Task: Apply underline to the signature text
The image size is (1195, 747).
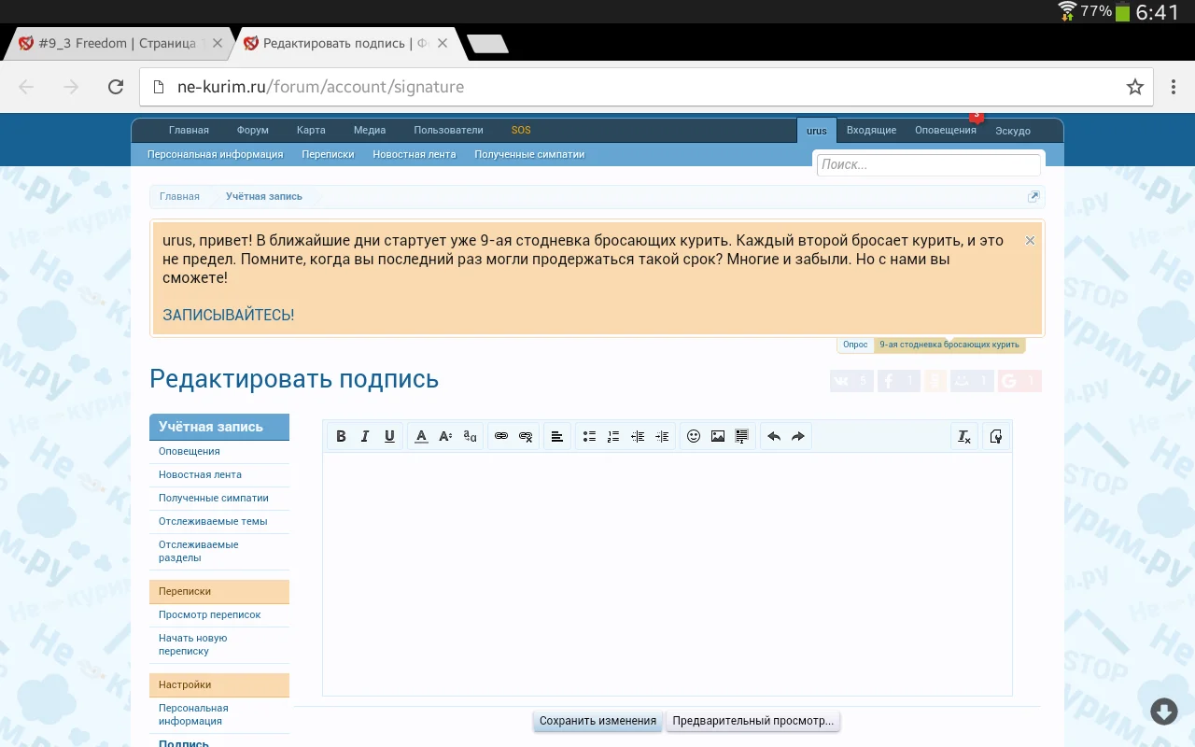Action: click(x=389, y=435)
